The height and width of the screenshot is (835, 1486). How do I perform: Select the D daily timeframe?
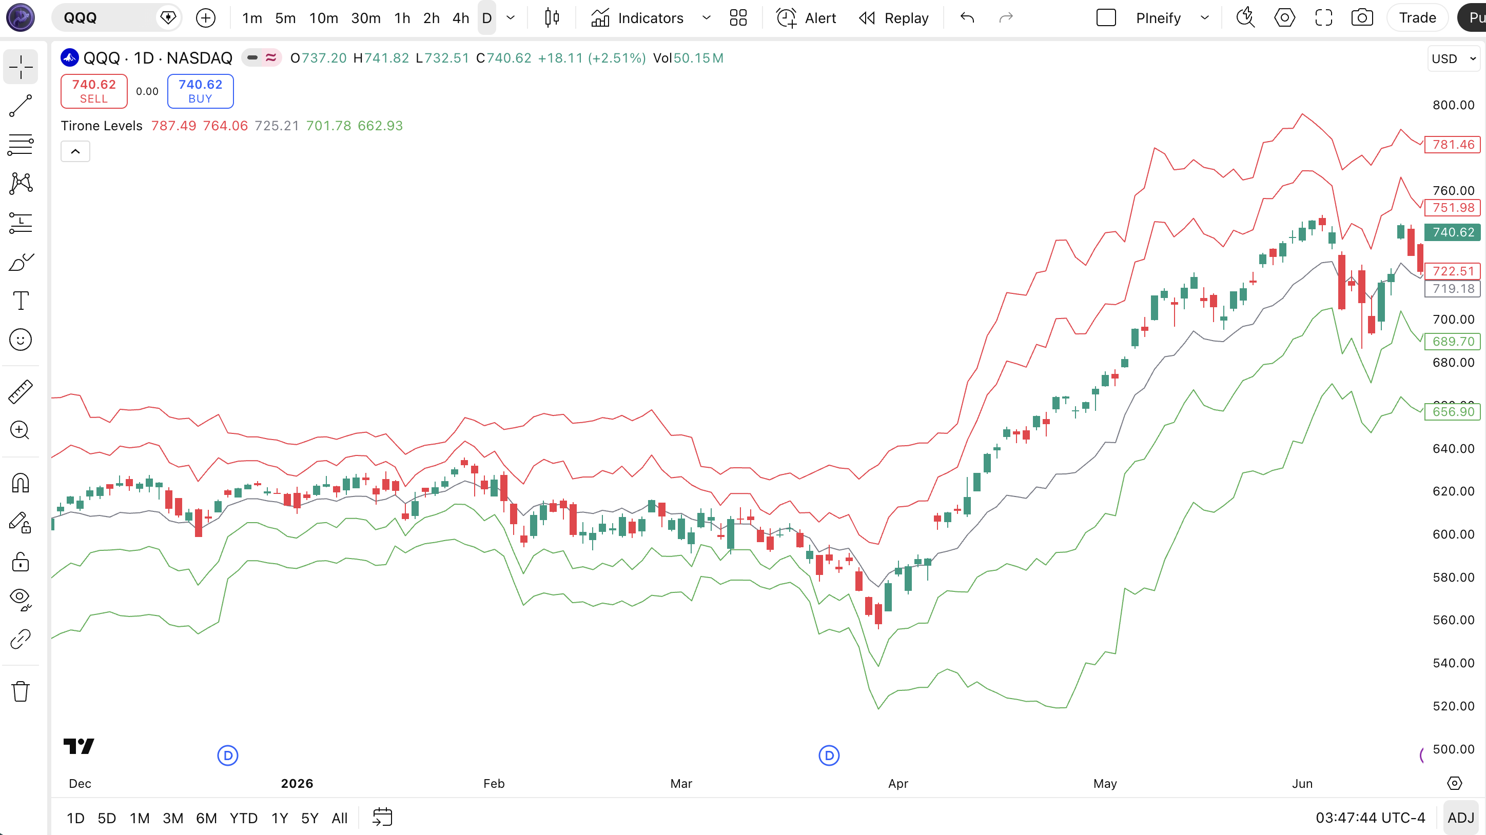487,18
